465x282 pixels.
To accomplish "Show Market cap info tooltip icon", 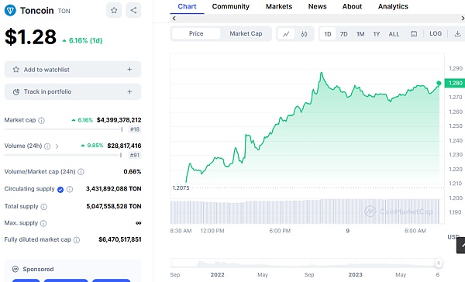I will point(42,120).
